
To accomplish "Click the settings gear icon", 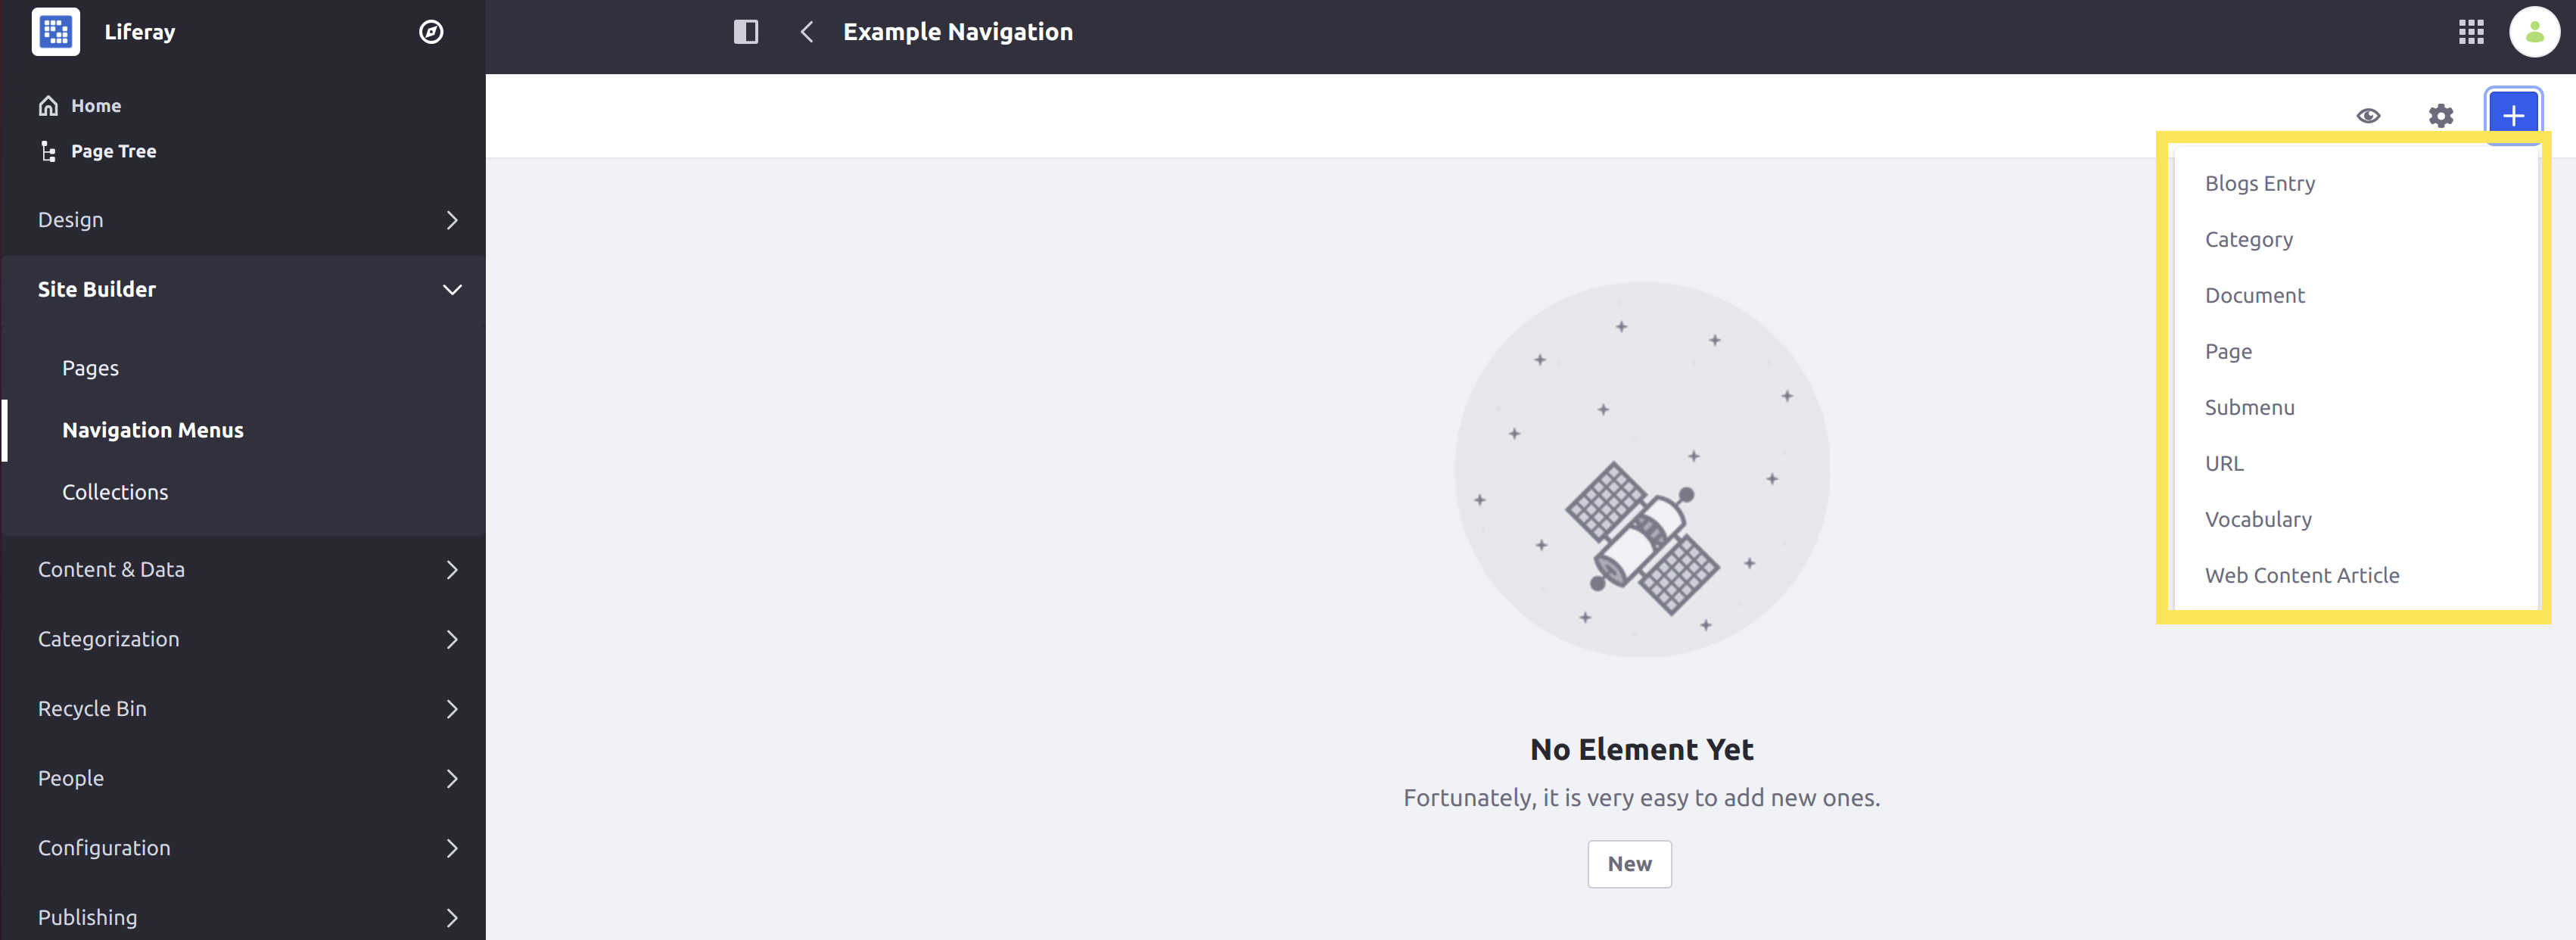I will pos(2441,115).
